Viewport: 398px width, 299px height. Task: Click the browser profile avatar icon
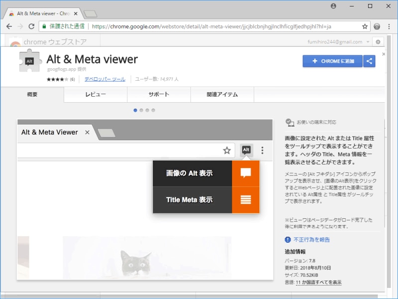click(x=333, y=6)
